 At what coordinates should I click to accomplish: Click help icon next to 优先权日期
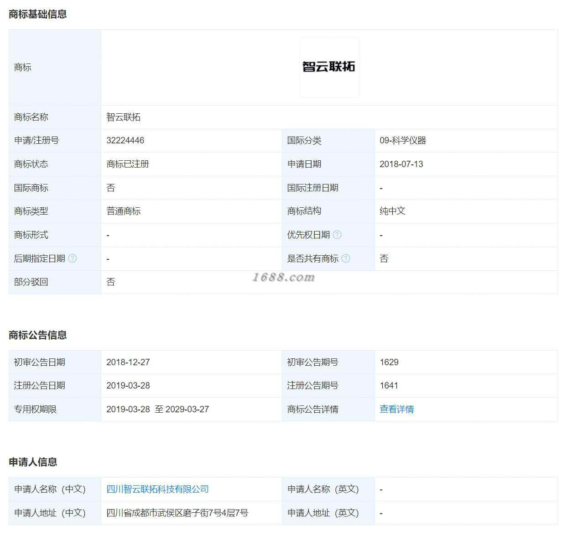[337, 235]
